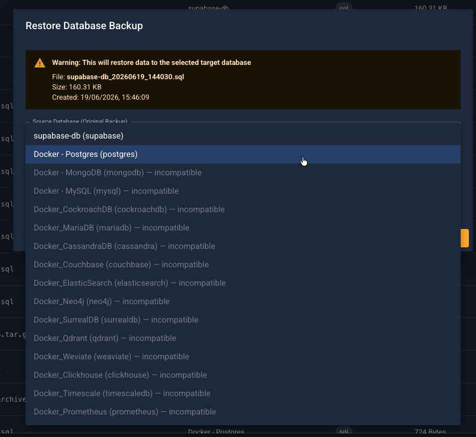Click the warning headline text

(x=152, y=62)
